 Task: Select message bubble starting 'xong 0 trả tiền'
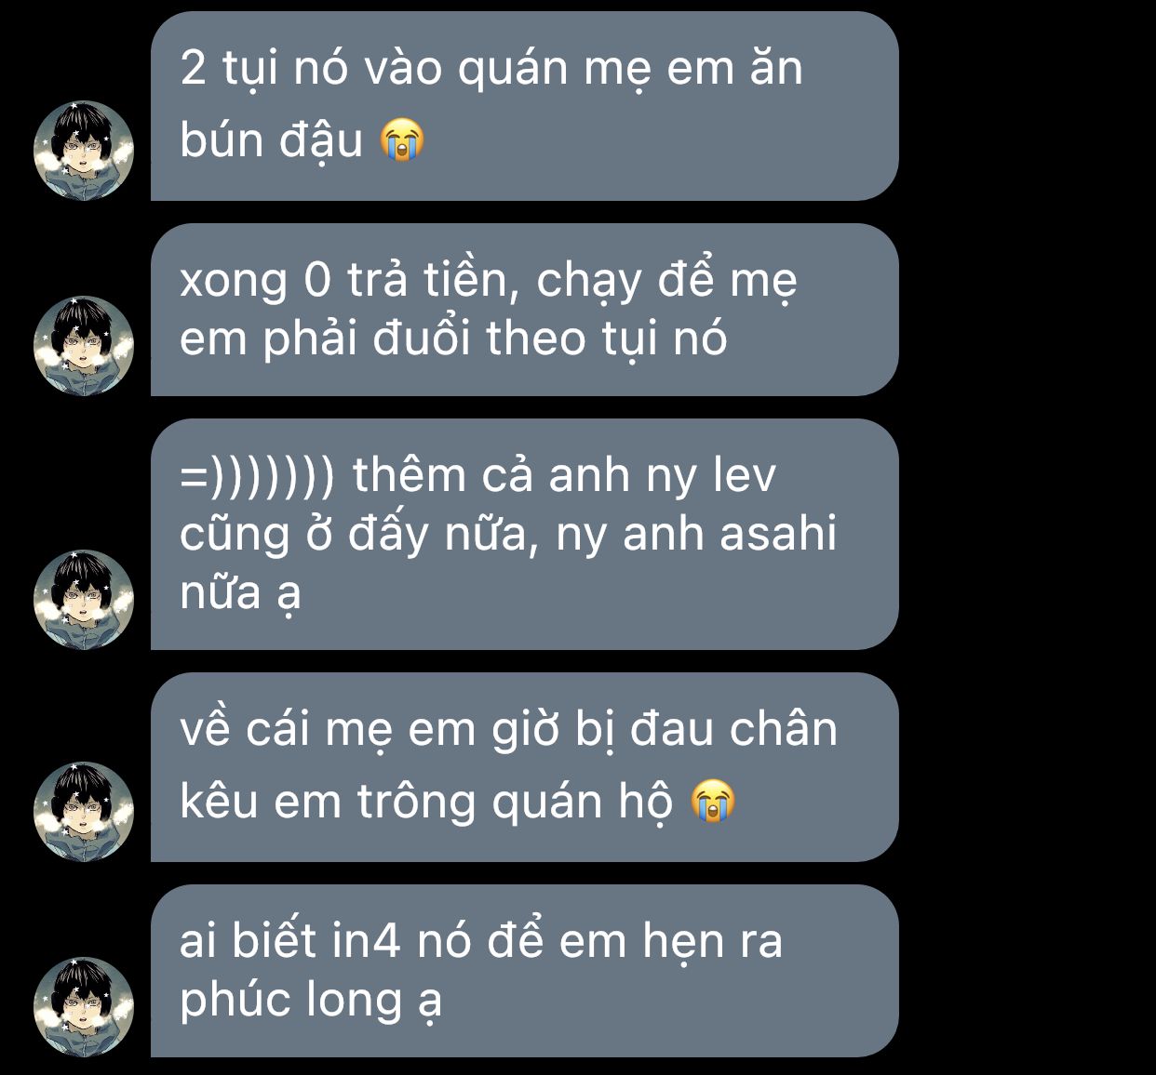click(524, 310)
